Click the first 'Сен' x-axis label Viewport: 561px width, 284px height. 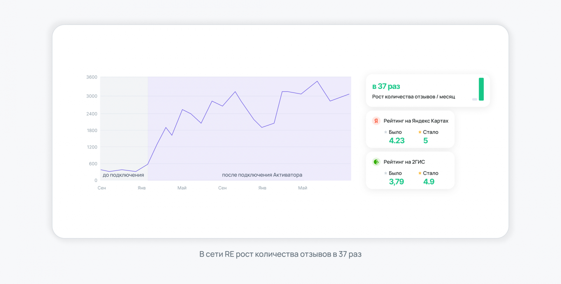(x=102, y=188)
